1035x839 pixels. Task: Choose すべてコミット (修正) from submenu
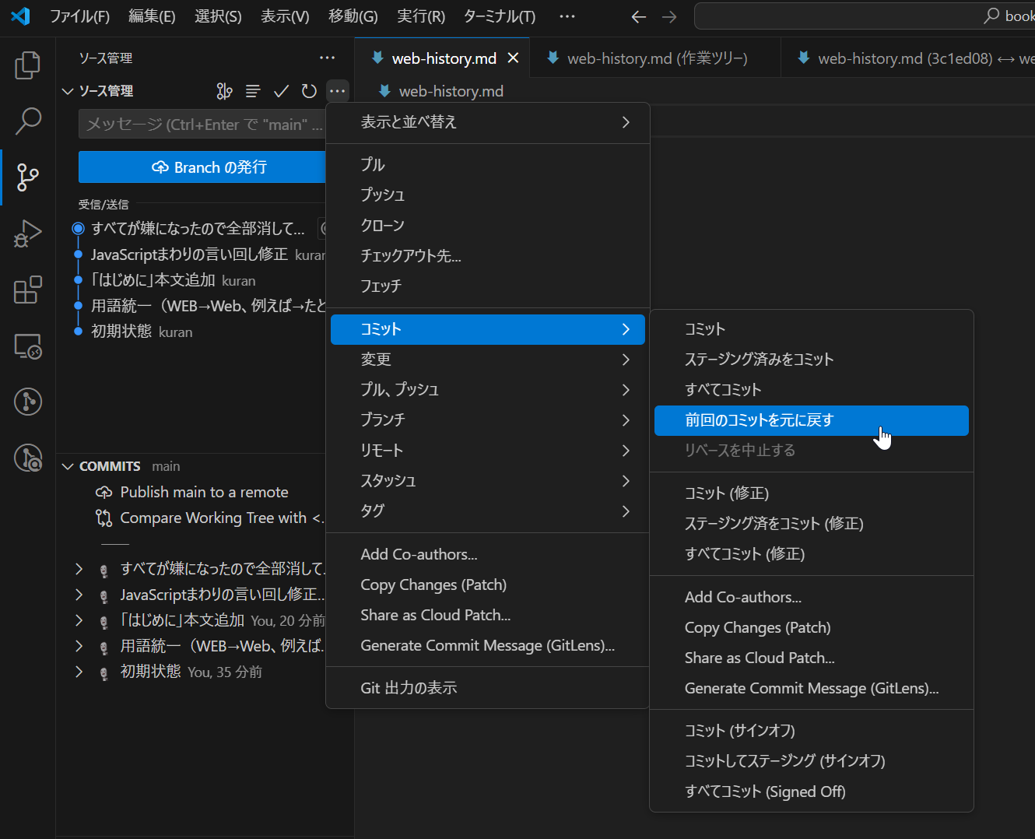click(744, 554)
